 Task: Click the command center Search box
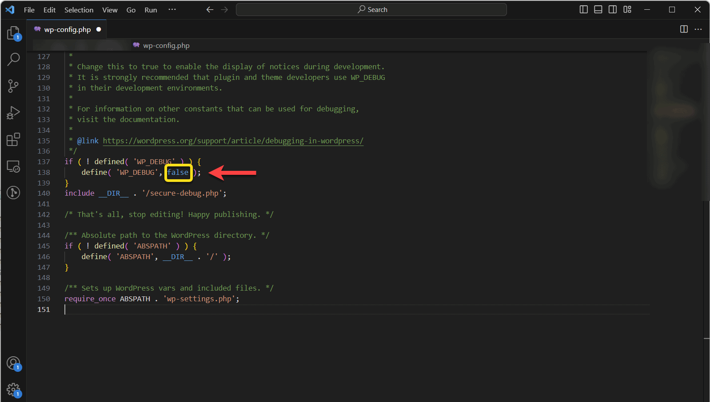371,9
